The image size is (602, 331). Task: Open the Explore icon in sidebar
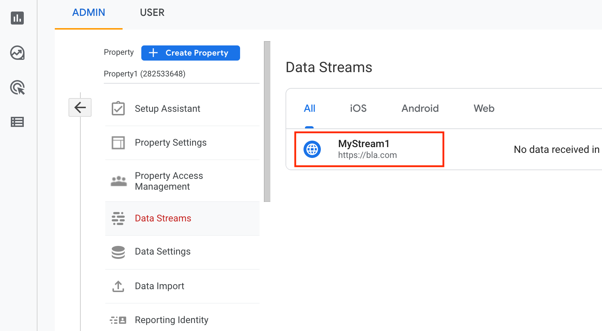(x=17, y=53)
